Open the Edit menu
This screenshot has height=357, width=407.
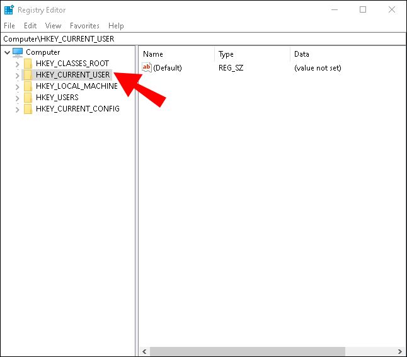click(30, 26)
